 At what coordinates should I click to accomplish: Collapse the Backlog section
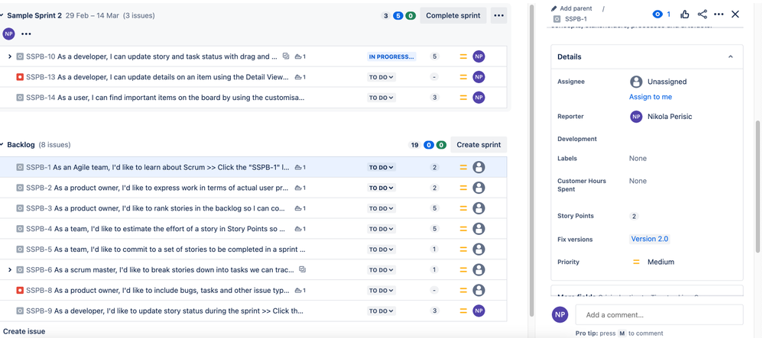pos(2,145)
